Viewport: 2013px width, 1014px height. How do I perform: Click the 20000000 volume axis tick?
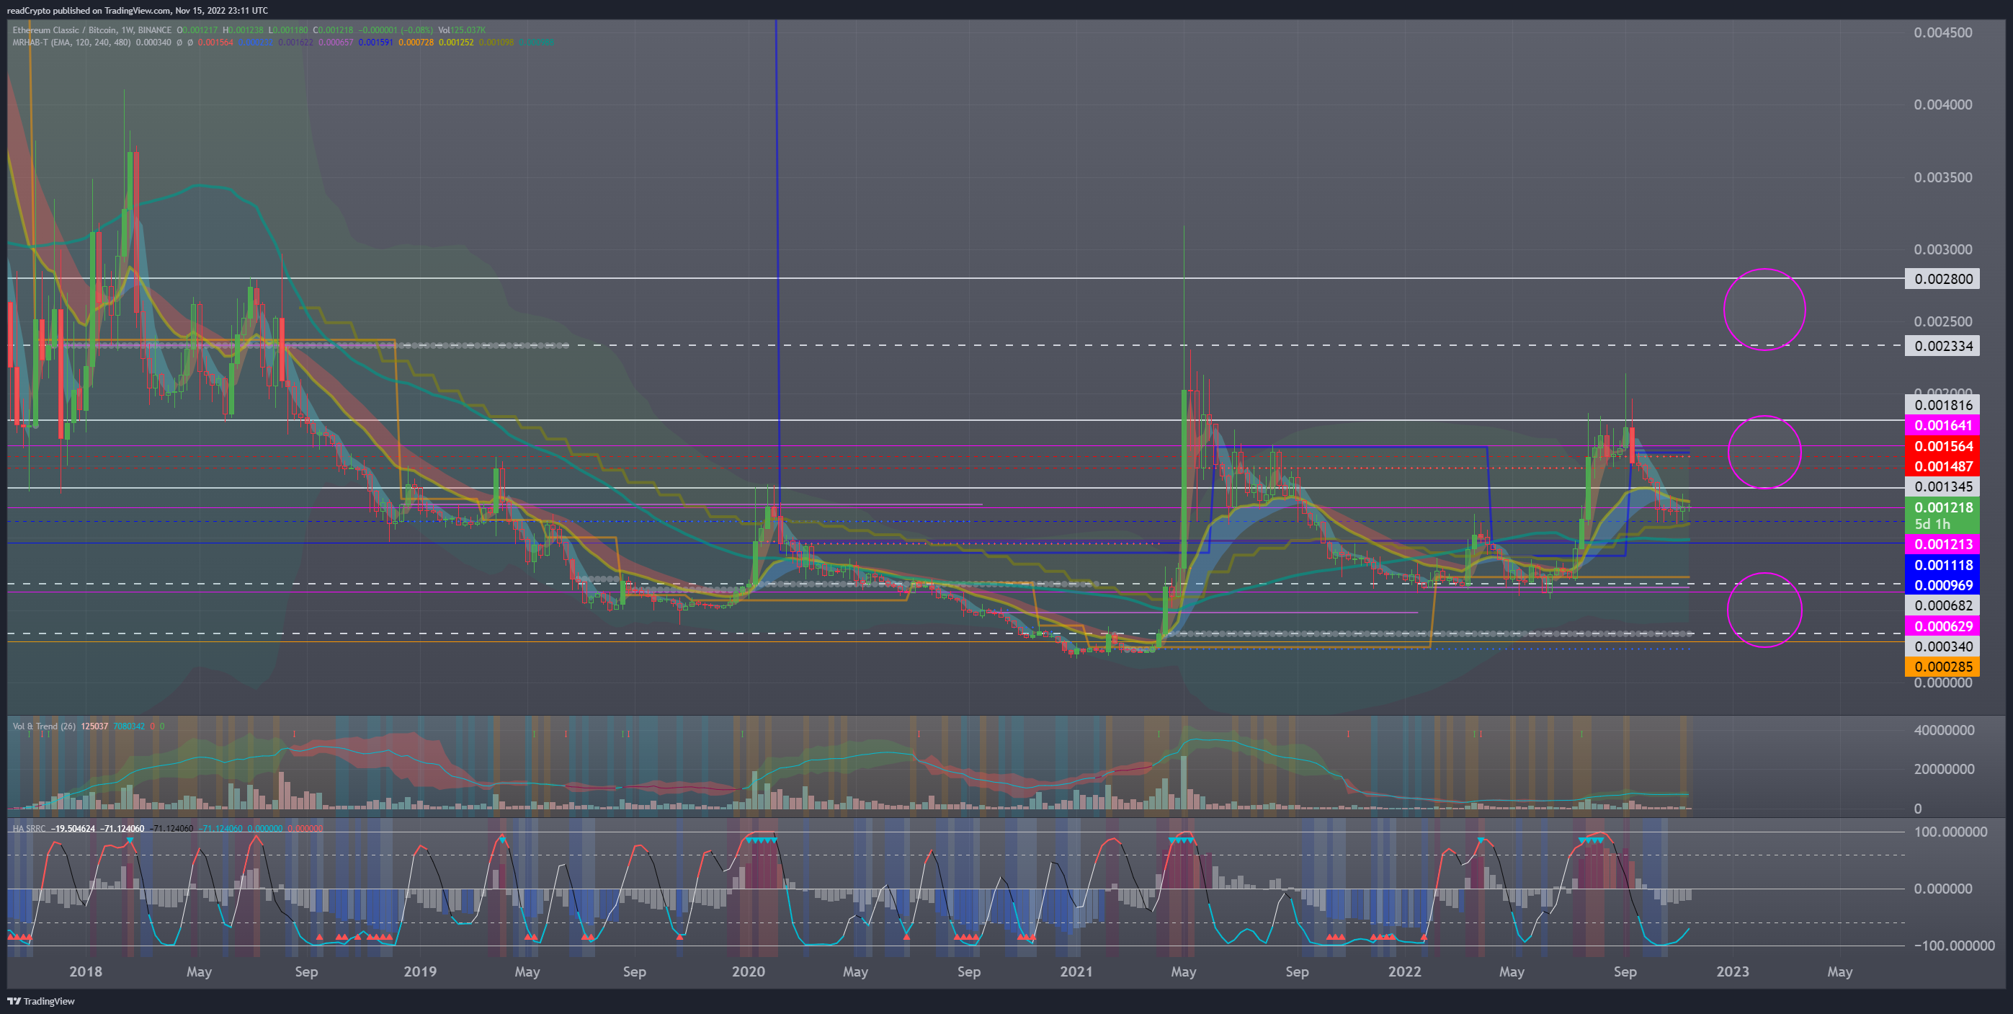coord(1945,769)
